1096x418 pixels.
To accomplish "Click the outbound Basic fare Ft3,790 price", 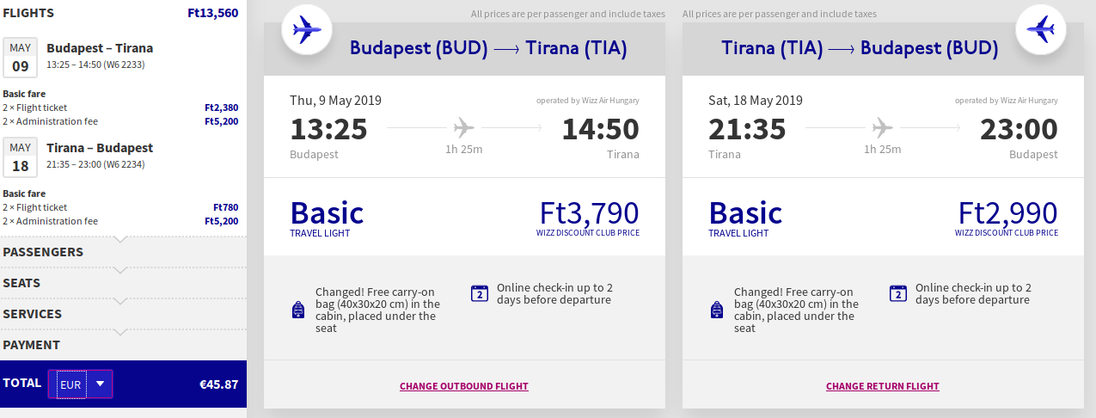I will 589,212.
